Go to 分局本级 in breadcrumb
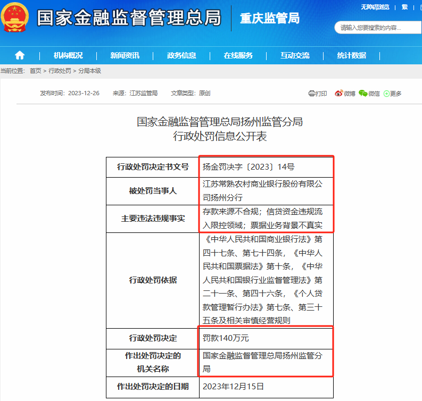422x401 pixels. click(89, 71)
